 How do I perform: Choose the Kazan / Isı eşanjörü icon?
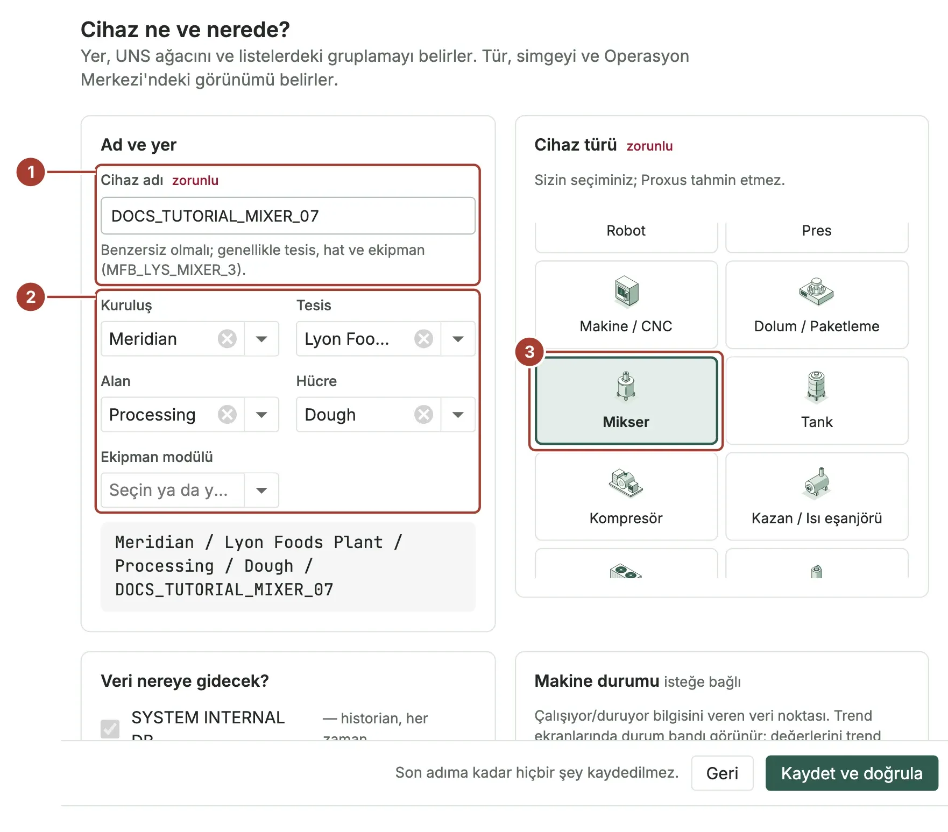817,482
